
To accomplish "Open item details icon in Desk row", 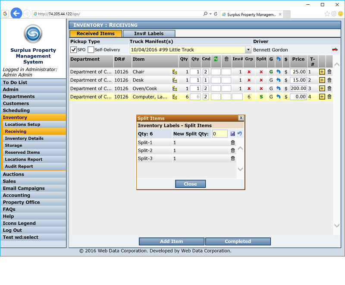I will [175, 80].
